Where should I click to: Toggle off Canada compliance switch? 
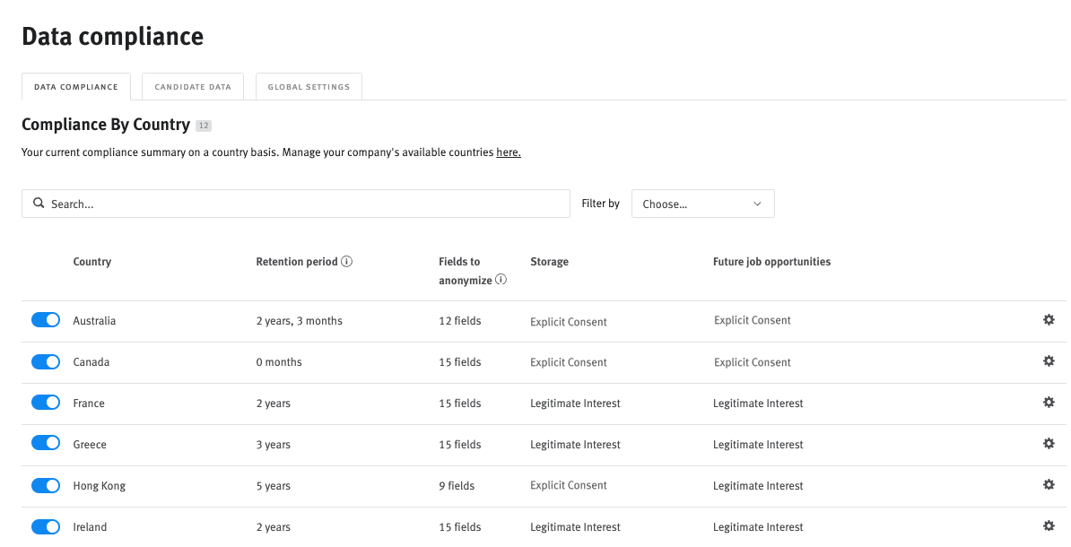coord(45,360)
